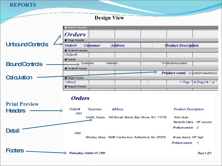Click Product Description column header in preview
The width and height of the screenshot is (222, 166).
pyautogui.click(x=188, y=109)
